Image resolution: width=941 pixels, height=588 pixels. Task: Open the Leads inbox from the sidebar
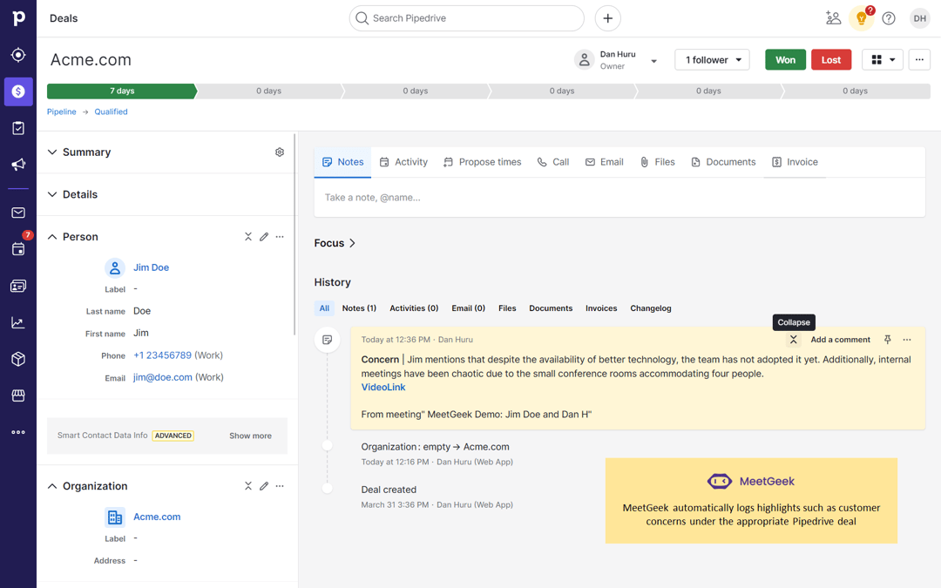click(18, 54)
